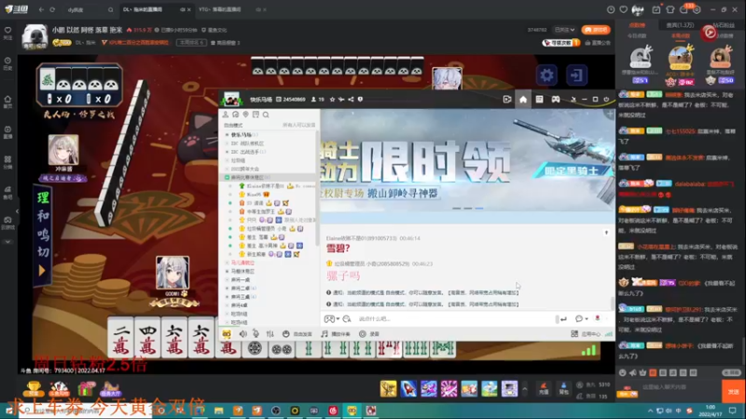Expand the 麻将二桌 channel

click(227, 289)
